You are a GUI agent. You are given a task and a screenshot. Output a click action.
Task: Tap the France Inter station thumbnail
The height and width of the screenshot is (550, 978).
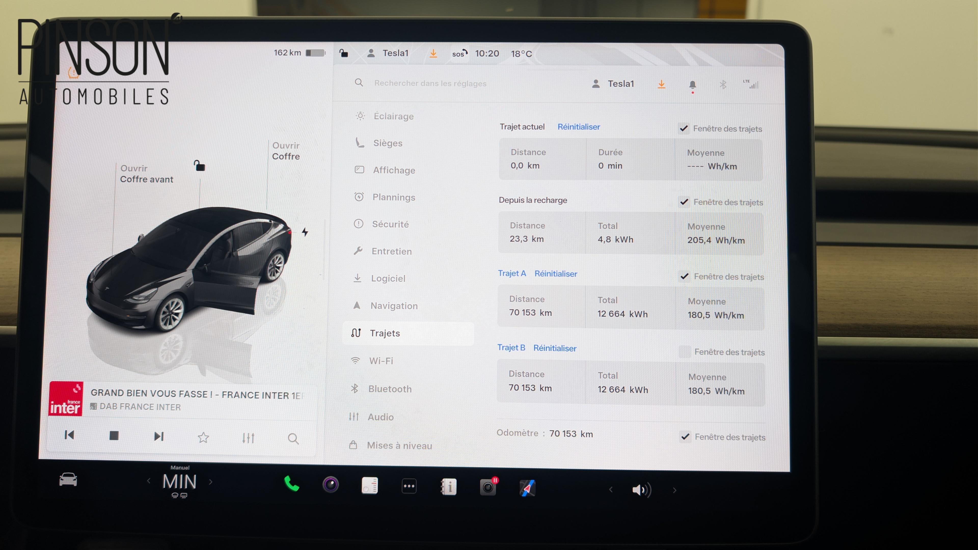pos(66,399)
